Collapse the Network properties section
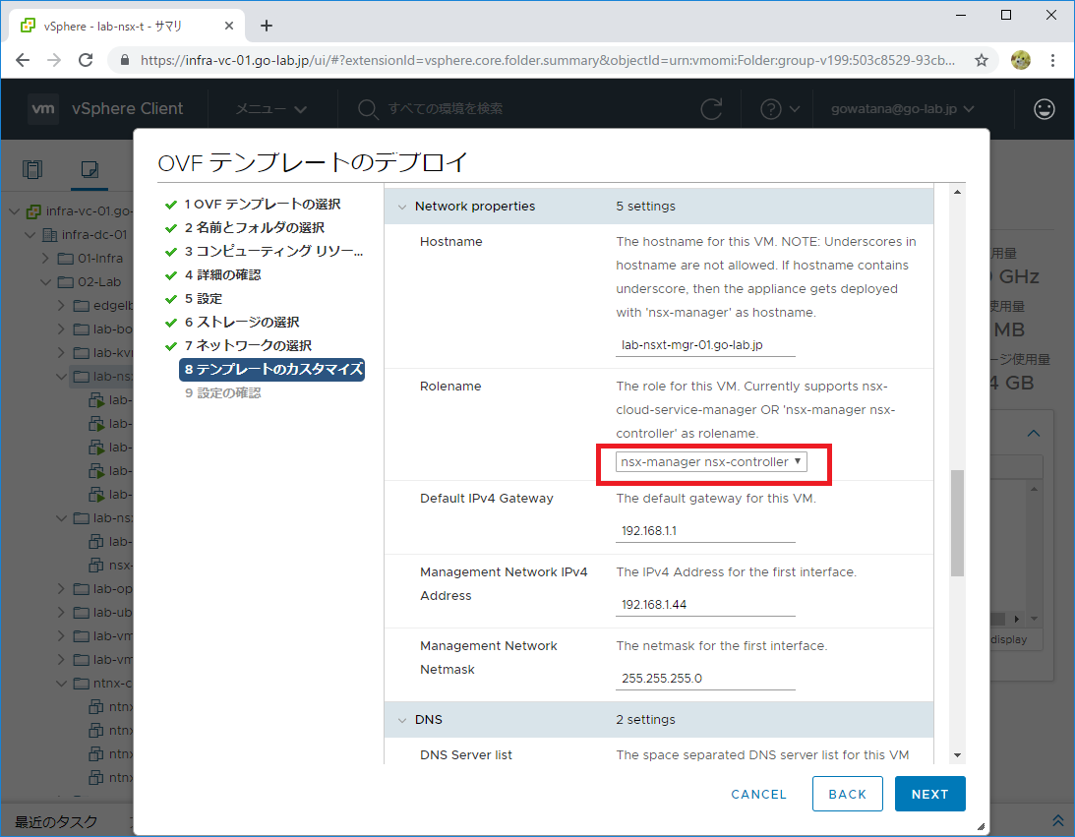The height and width of the screenshot is (837, 1075). point(402,207)
